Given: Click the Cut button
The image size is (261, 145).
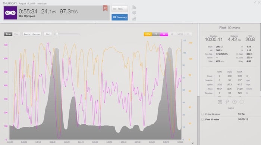Looking at the screenshot, I should pyautogui.click(x=48, y=34).
